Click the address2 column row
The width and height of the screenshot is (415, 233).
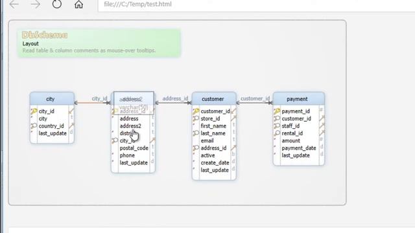(x=130, y=126)
